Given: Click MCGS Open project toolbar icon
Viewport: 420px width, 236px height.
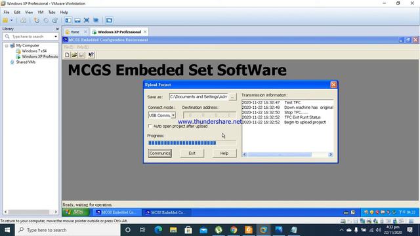Looking at the screenshot, I should tap(74, 55).
